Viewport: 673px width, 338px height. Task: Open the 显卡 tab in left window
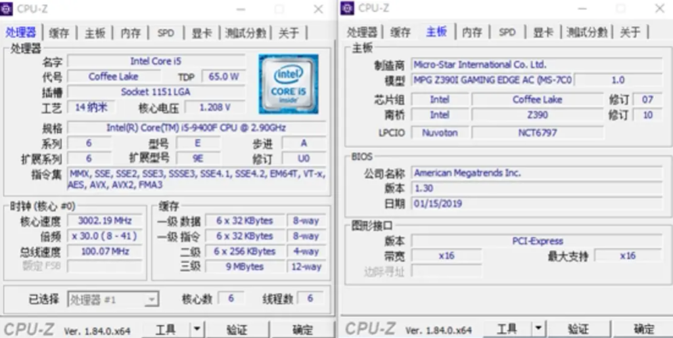point(202,33)
